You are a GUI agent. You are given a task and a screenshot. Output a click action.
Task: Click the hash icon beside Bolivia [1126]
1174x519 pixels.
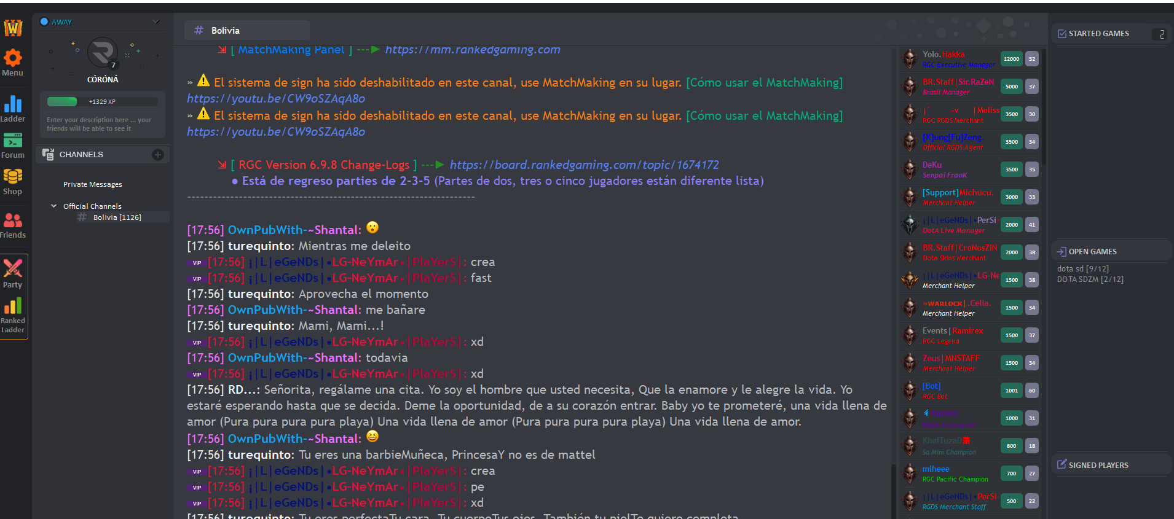(x=82, y=217)
